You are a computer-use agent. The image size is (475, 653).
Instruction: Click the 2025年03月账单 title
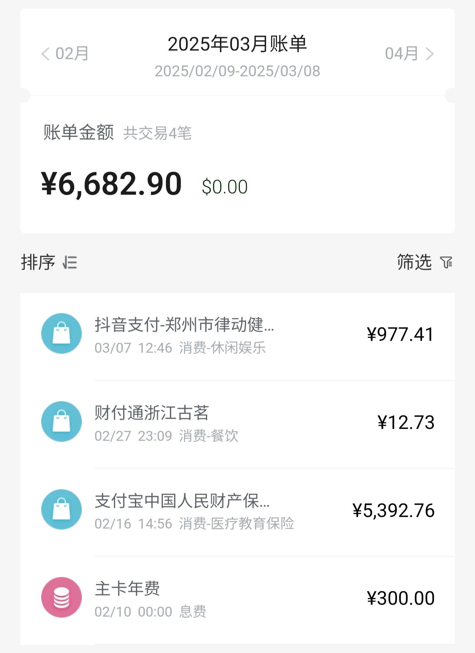click(x=237, y=44)
